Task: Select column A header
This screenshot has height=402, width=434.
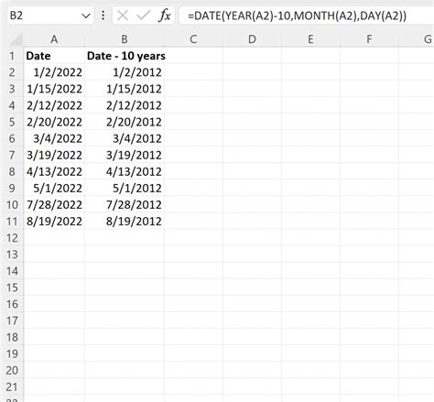Action: [54, 39]
